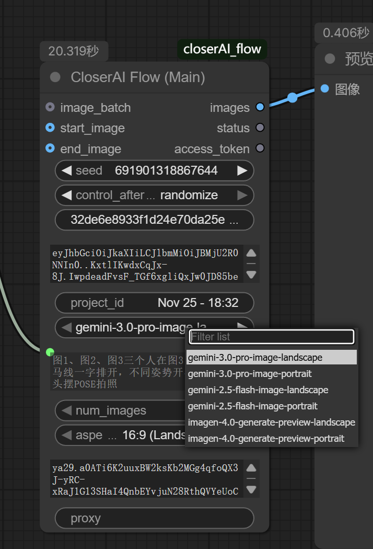
Task: Open the aspect ratio 16:9 dropdown
Action: [125, 436]
